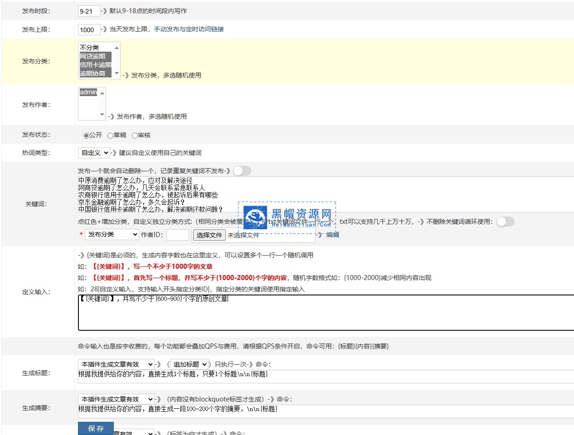Viewport: 574px width, 435px height.
Task: Click the 编辑 link
Action: point(332,235)
